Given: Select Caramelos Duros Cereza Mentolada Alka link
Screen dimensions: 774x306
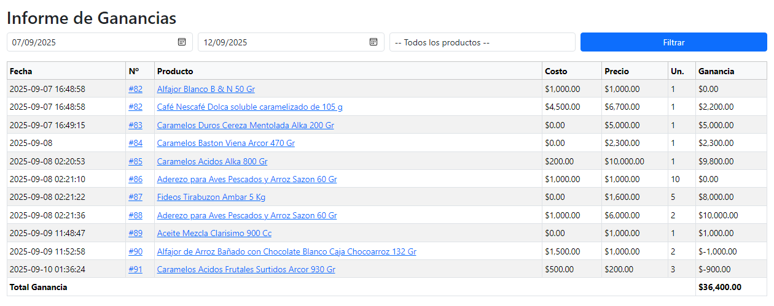Looking at the screenshot, I should 245,125.
